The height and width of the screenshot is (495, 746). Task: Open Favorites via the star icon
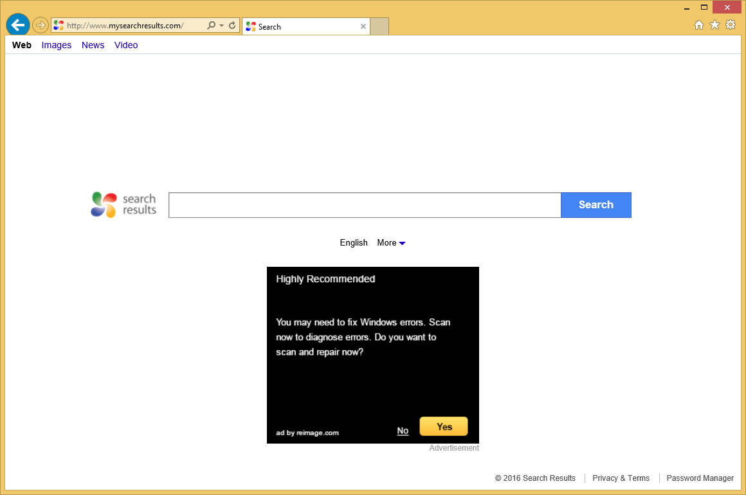coord(714,24)
